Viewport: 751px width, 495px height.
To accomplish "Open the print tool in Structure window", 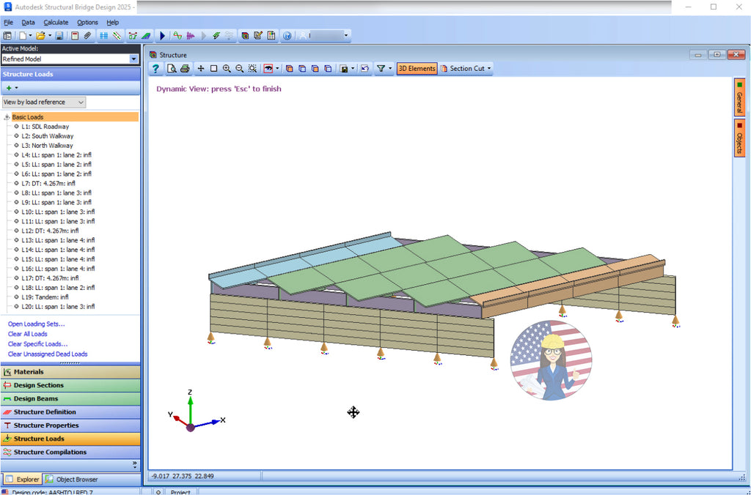I will click(x=186, y=68).
